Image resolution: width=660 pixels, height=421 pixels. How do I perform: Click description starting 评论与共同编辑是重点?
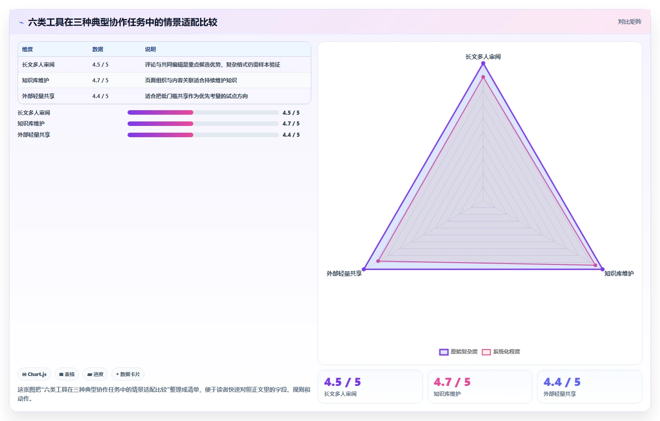213,65
